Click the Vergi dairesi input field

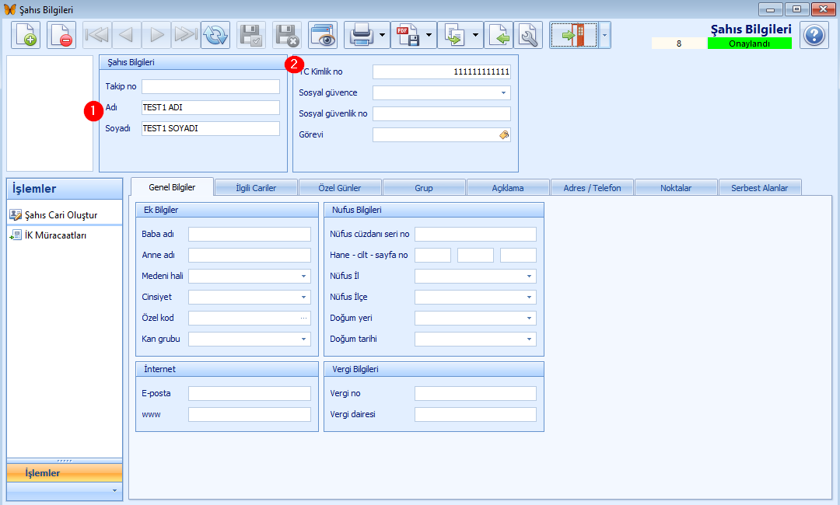tap(476, 415)
